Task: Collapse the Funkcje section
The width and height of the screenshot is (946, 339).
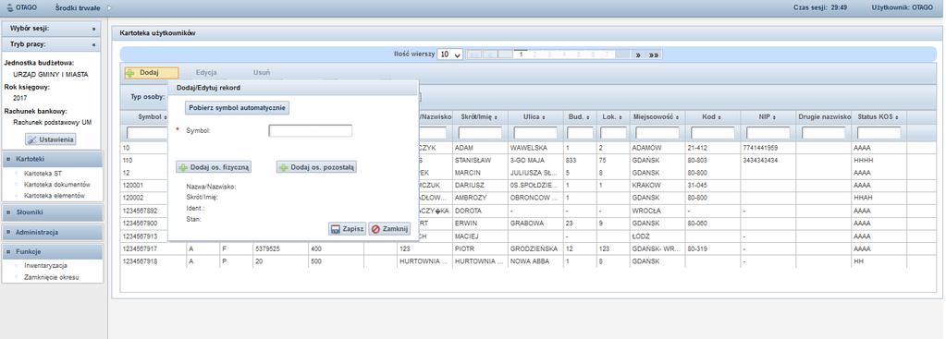Action: [x=53, y=251]
